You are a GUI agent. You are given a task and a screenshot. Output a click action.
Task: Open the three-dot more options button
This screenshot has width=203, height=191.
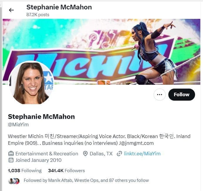[160, 95]
